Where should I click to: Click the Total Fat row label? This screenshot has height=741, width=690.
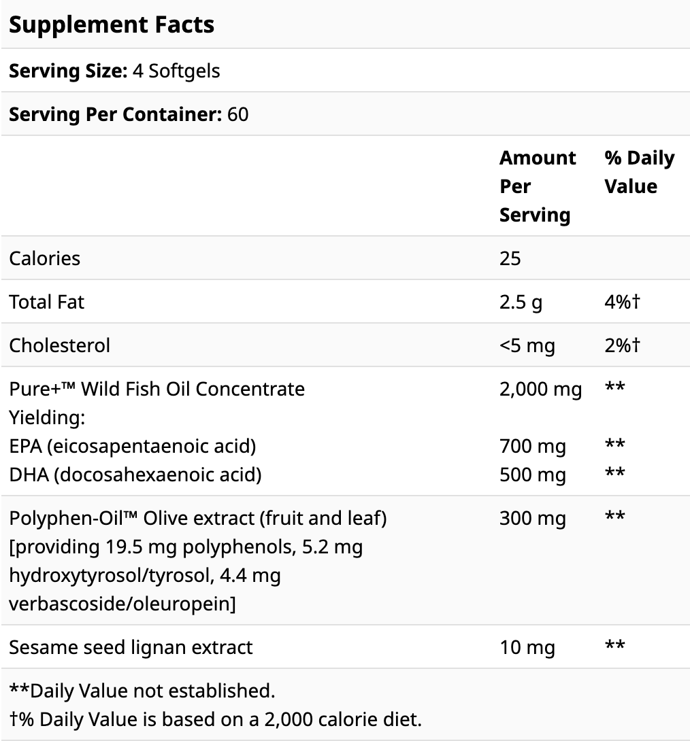pos(46,302)
